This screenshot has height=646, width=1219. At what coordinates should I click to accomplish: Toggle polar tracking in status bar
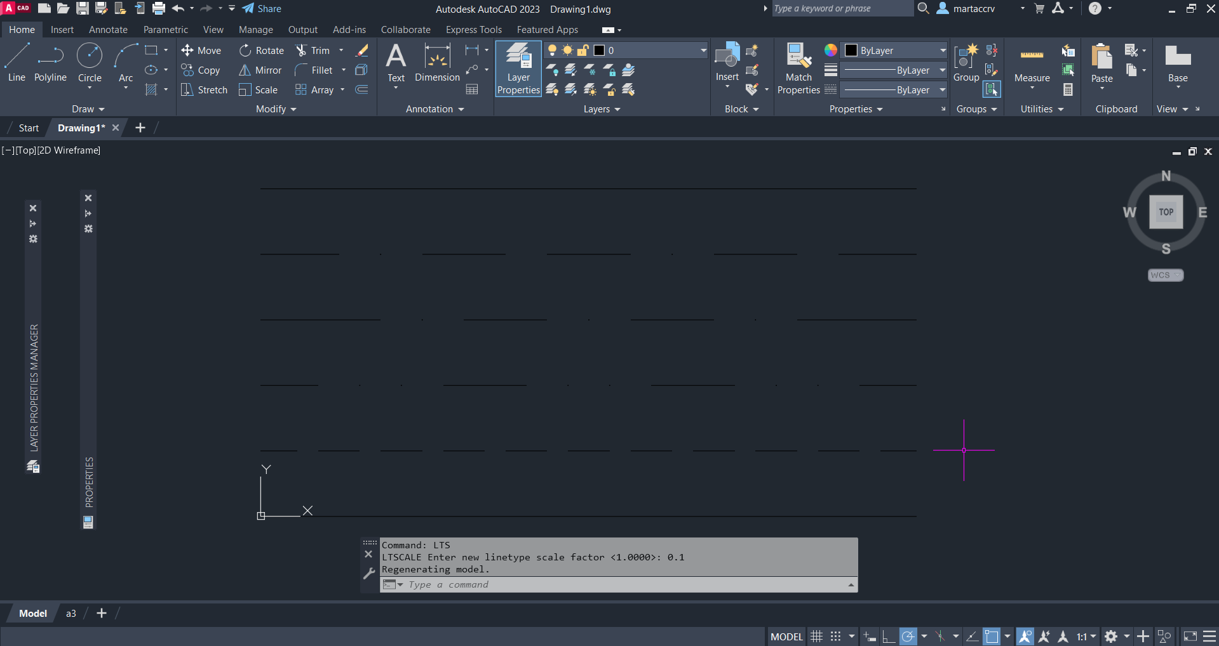pos(908,636)
